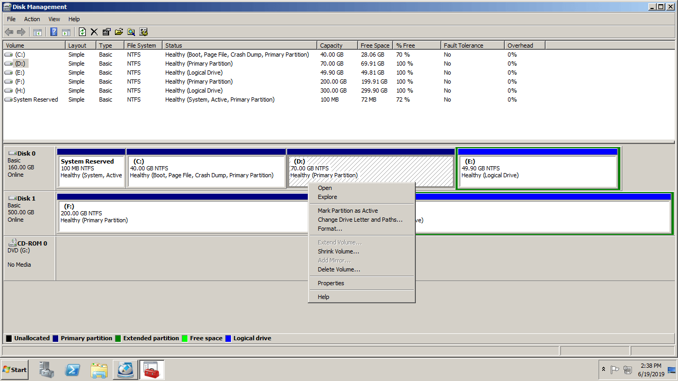The height and width of the screenshot is (381, 678).
Task: Click the Forward navigation arrow
Action: click(21, 32)
